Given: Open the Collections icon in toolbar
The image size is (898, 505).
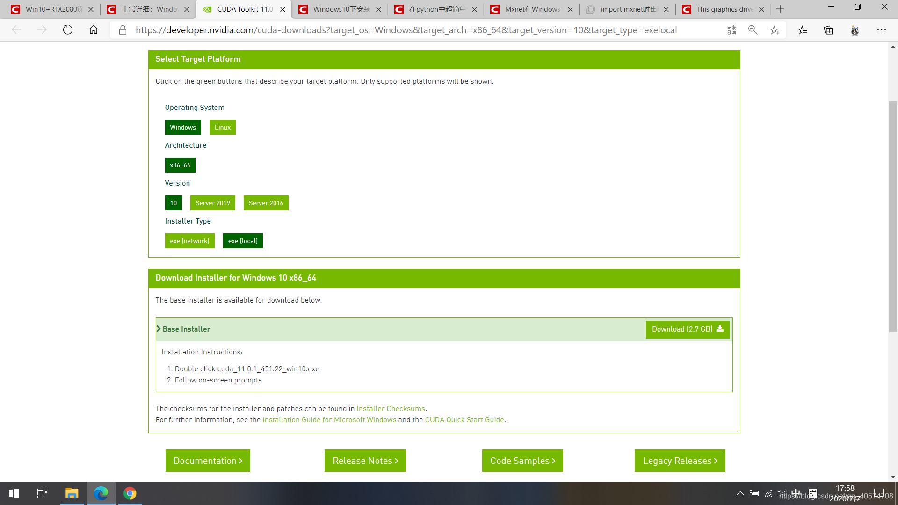Looking at the screenshot, I should point(828,30).
